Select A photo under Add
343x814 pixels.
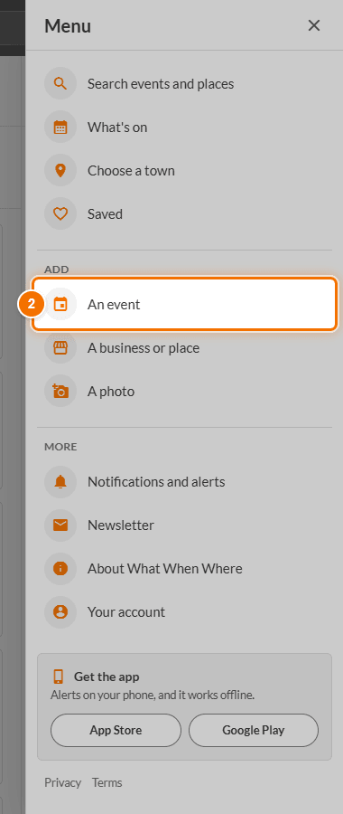184,391
